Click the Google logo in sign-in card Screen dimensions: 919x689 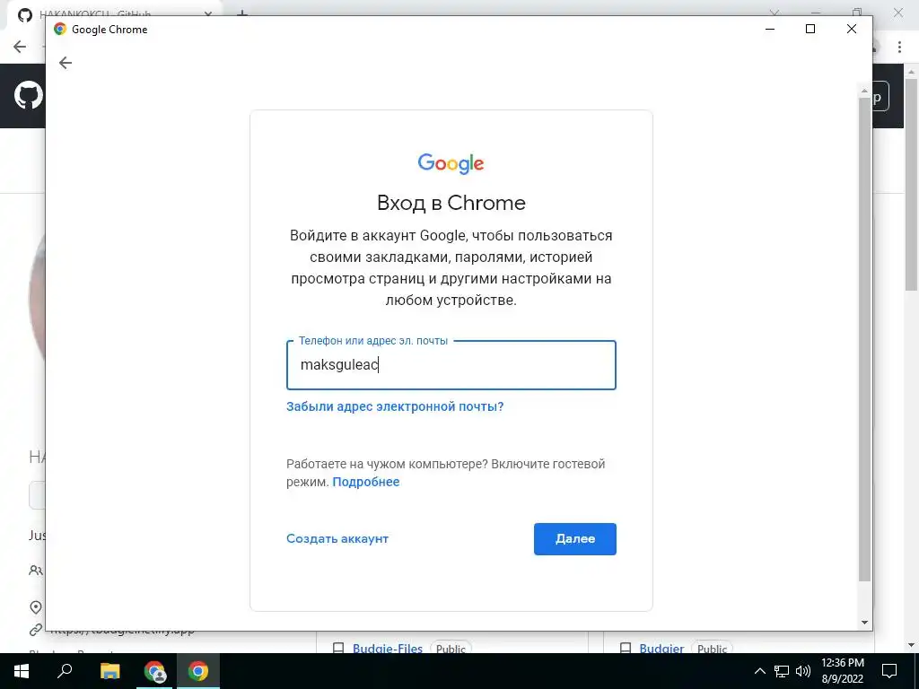pos(451,163)
